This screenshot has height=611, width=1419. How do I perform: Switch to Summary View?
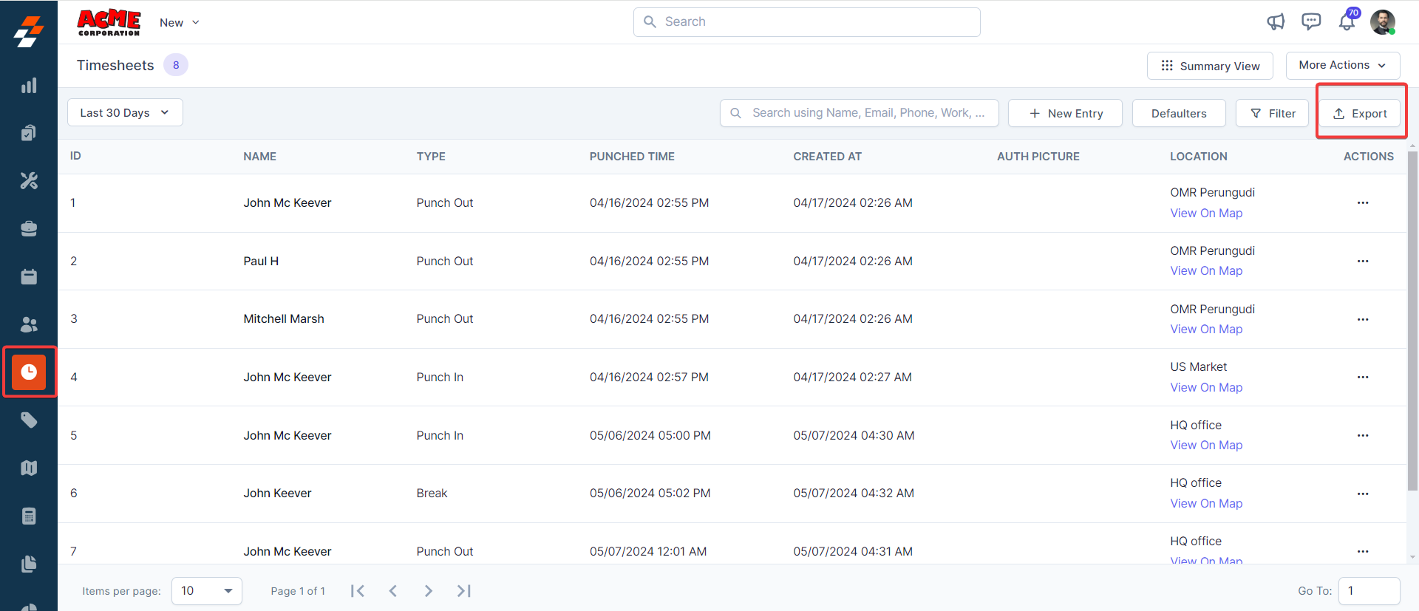click(1210, 66)
